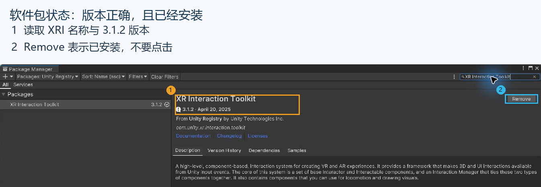
Task: Open the Licenses link
Action: (258, 136)
